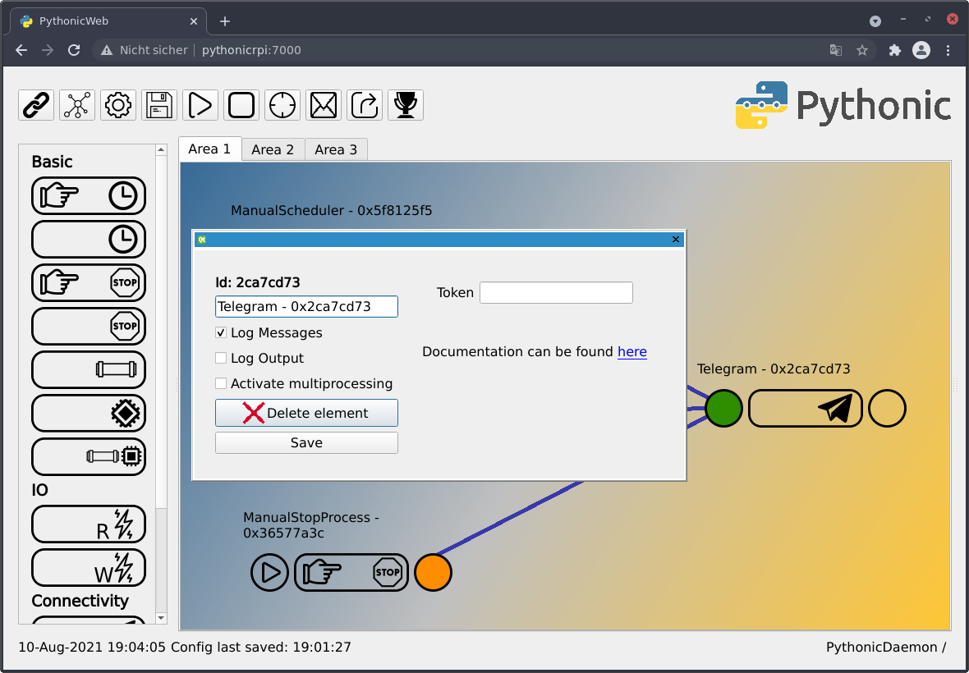969x673 pixels.
Task: Kill processes via the crosshair toolbar icon
Action: [282, 105]
